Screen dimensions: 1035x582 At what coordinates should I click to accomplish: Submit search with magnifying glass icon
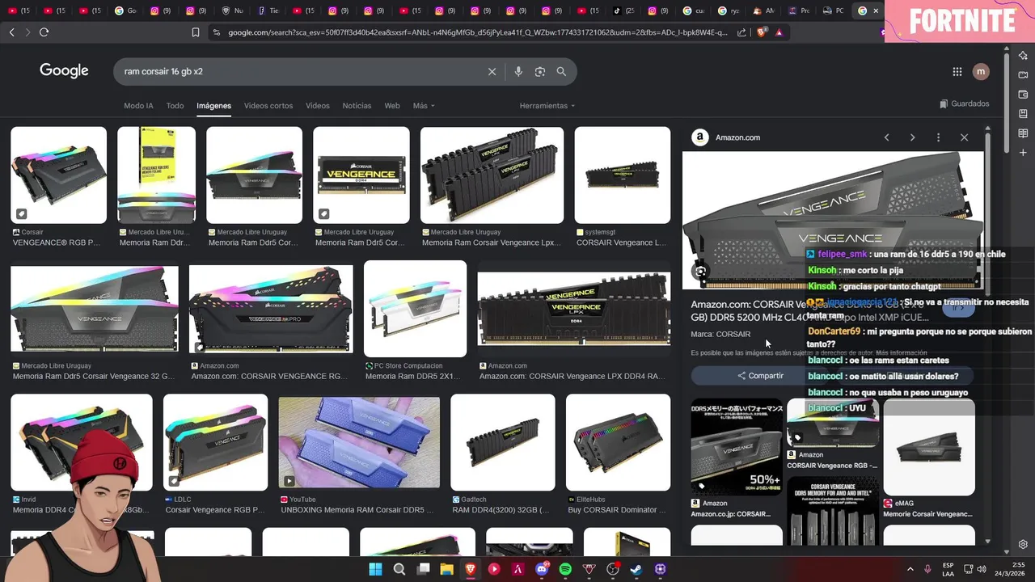561,71
